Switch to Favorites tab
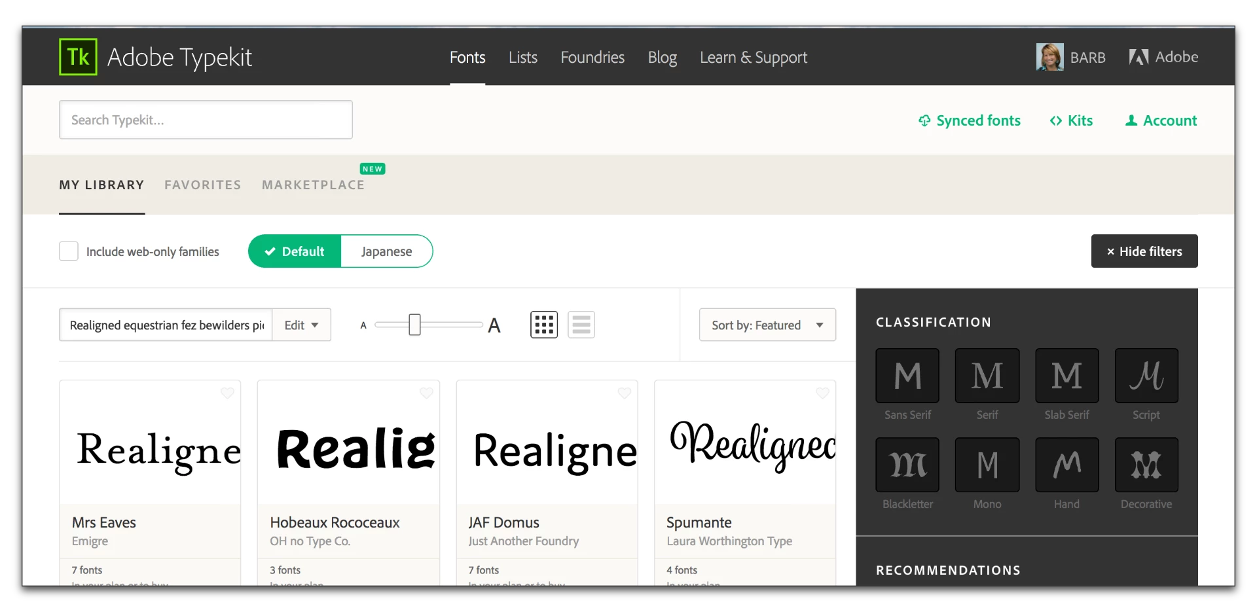This screenshot has height=612, width=1257. pos(203,185)
